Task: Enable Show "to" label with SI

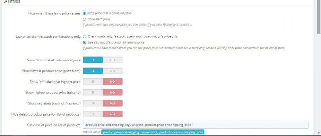Action: [x=93, y=82]
